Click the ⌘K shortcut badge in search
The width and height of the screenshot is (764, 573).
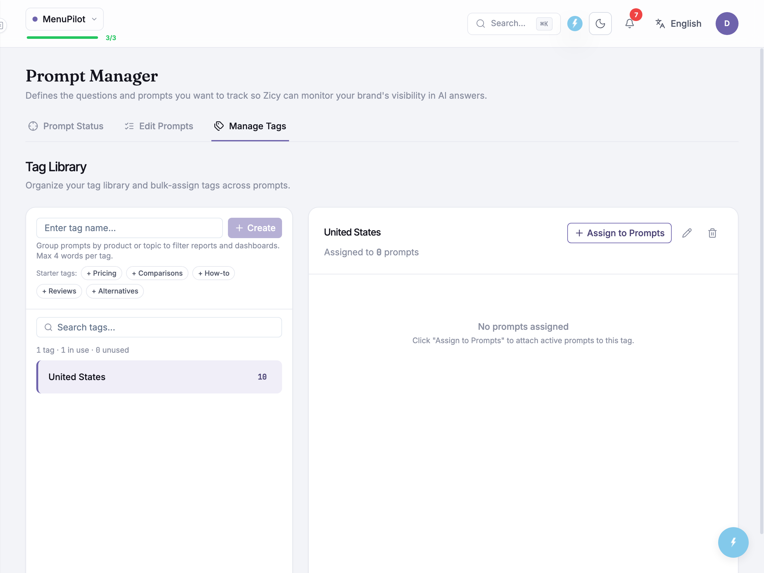coord(544,24)
